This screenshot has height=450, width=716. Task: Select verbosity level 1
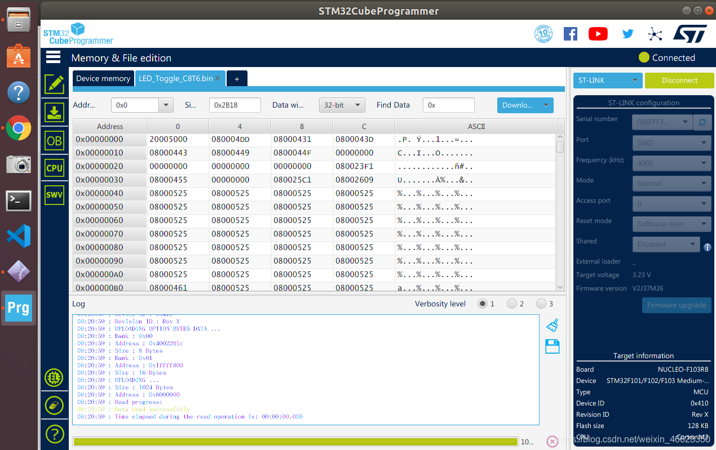tap(483, 304)
